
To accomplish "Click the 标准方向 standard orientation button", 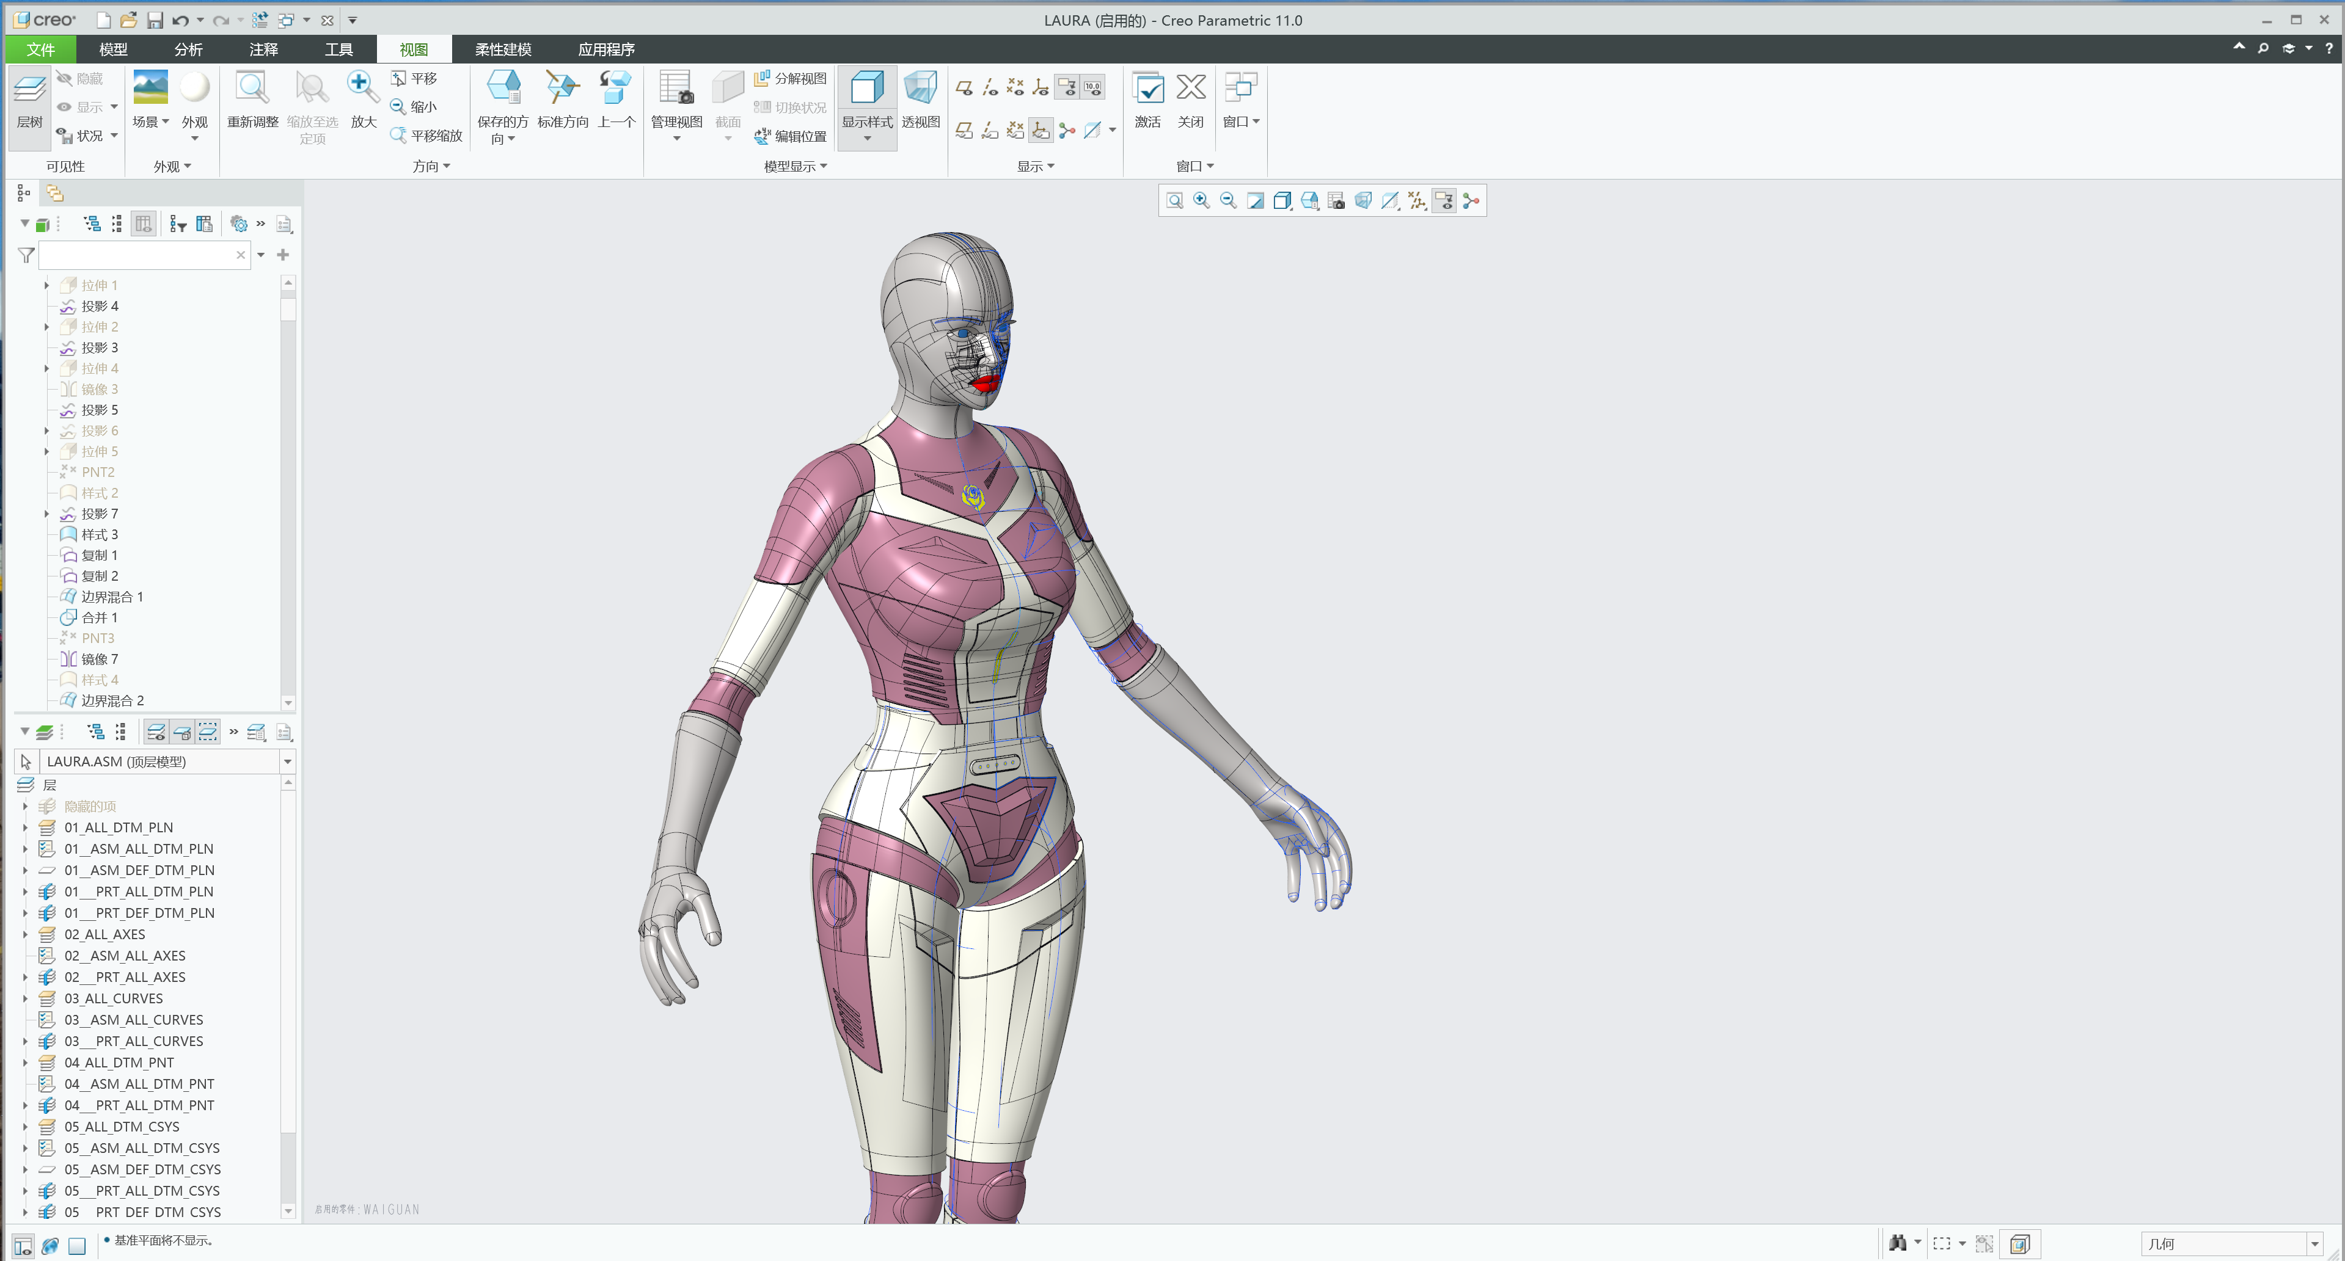I will 562,100.
